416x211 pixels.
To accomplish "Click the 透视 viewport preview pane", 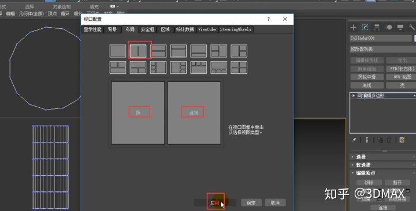I will 194,113.
